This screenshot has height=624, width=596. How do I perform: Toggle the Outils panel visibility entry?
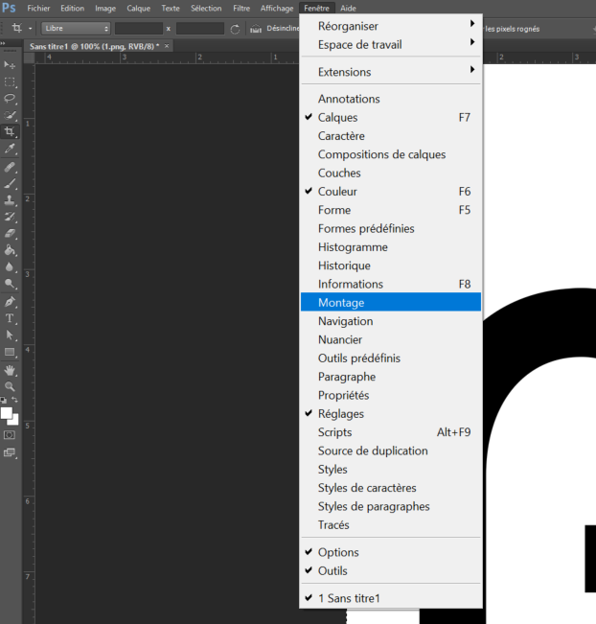pyautogui.click(x=391, y=571)
